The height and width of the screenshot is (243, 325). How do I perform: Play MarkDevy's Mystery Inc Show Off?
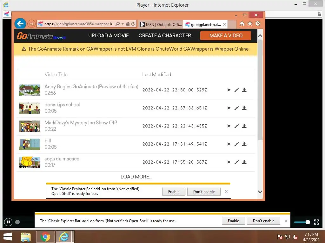229,126
